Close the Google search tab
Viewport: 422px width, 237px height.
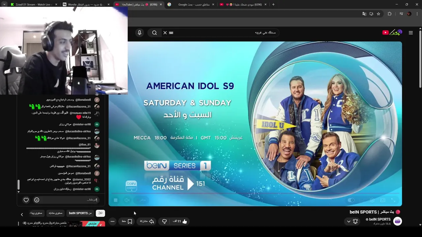[x=213, y=5]
